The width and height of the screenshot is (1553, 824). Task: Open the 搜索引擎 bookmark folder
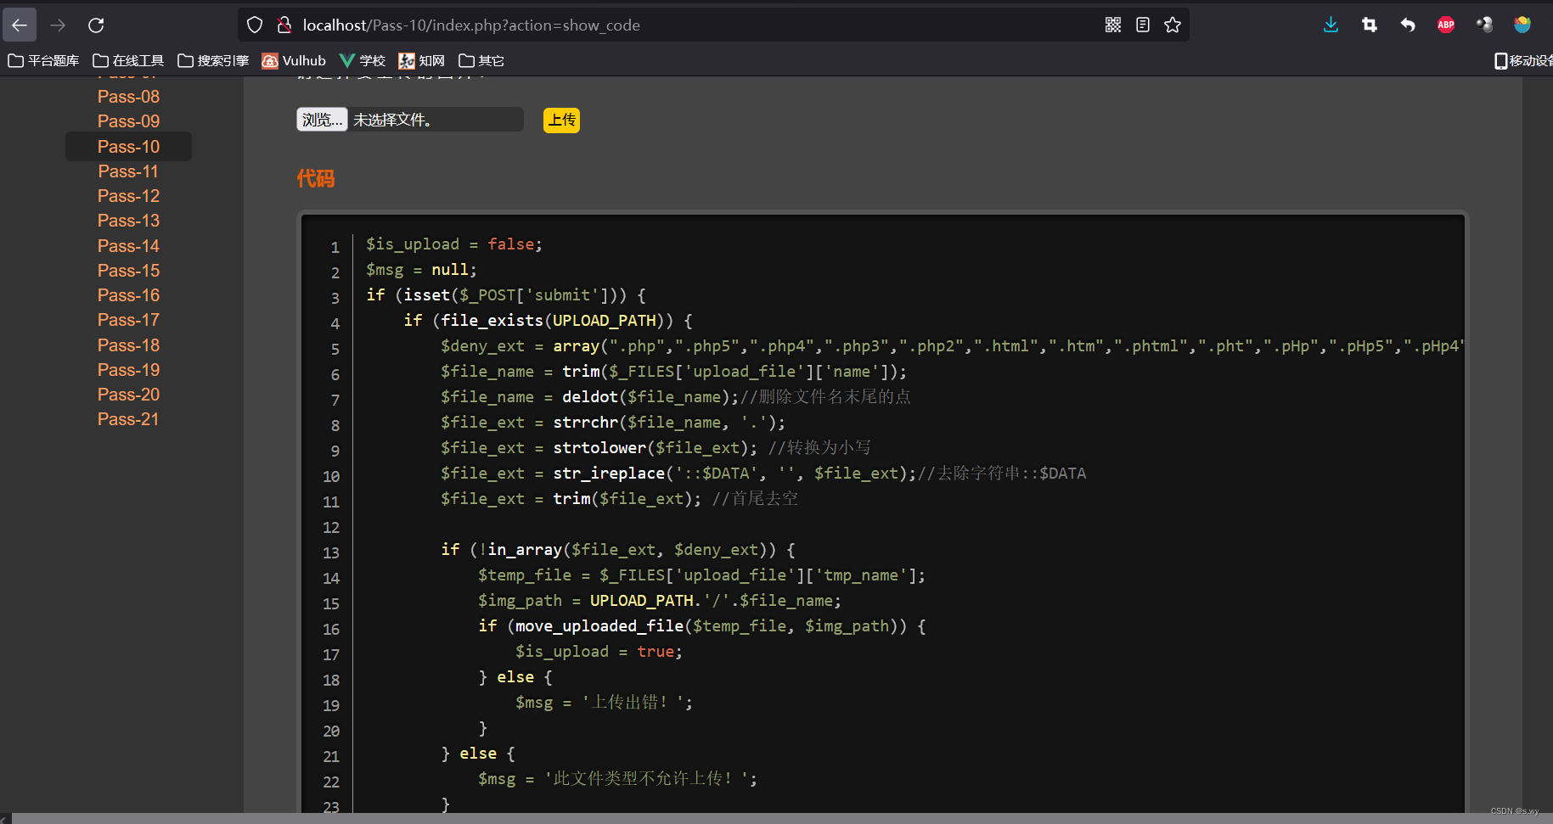coord(213,60)
